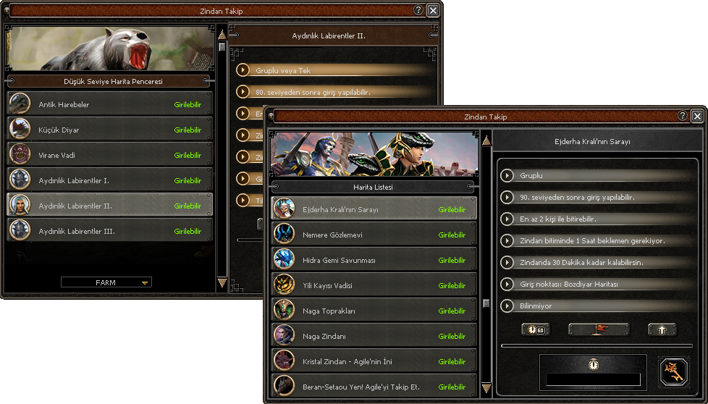Expand the Bilinmiyor info arrow
Viewport: 708px width, 404px height.
pyautogui.click(x=507, y=306)
